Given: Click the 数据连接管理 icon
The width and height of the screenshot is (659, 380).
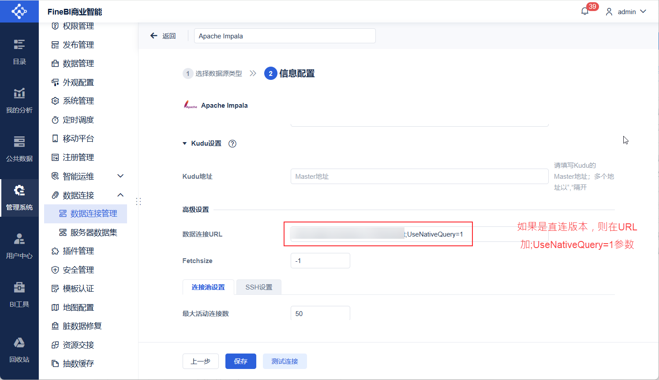Looking at the screenshot, I should 63,214.
